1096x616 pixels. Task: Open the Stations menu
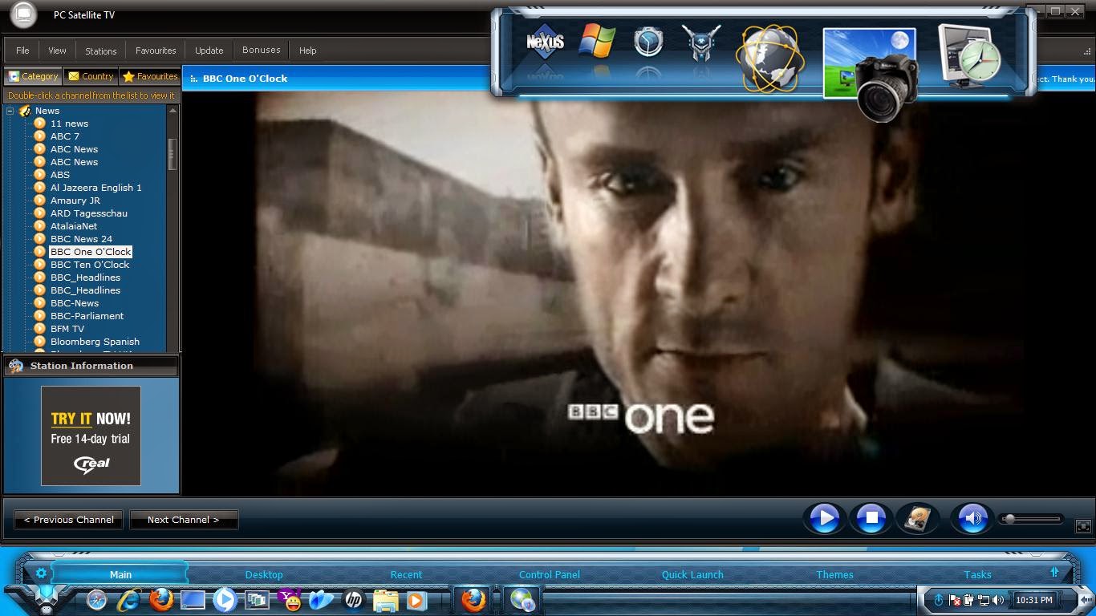(100, 50)
